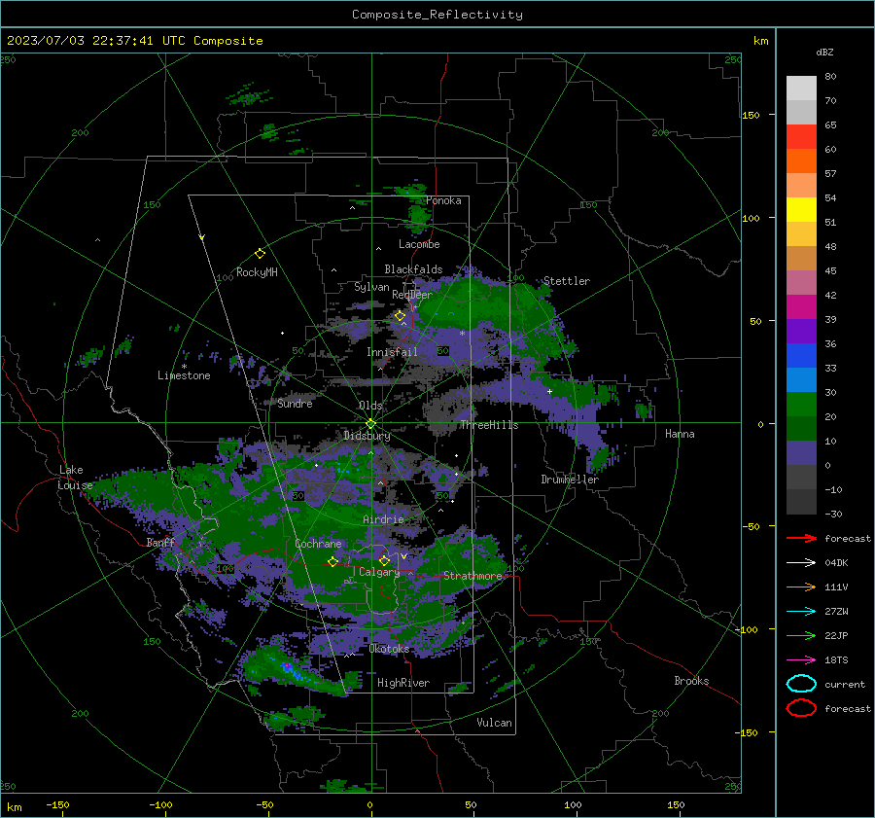Click the Ponoka label on the map

(x=443, y=200)
